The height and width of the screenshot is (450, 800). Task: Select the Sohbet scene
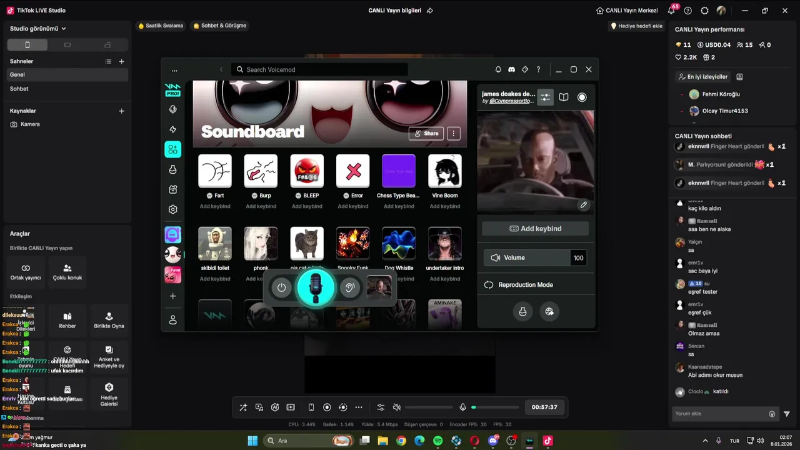(67, 89)
